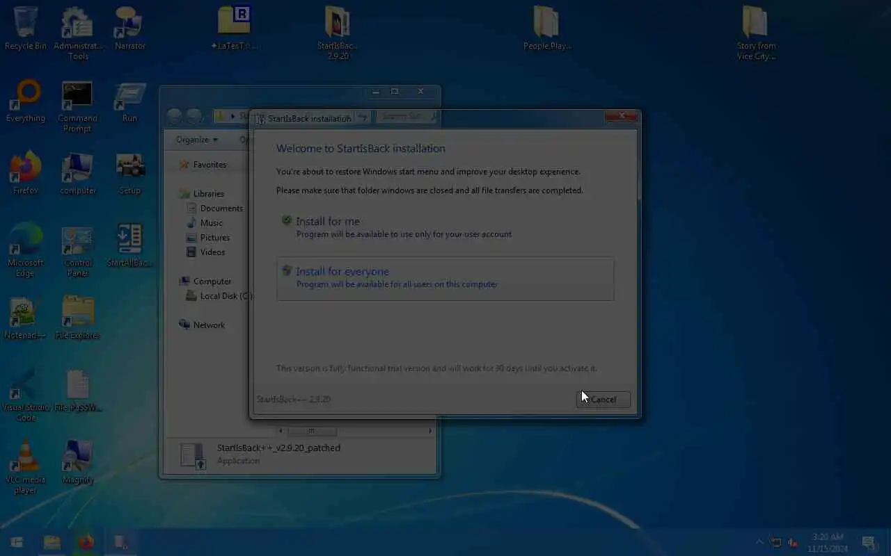Viewport: 891px width, 556px height.
Task: Minimize the Explorer window
Action: coord(376,92)
